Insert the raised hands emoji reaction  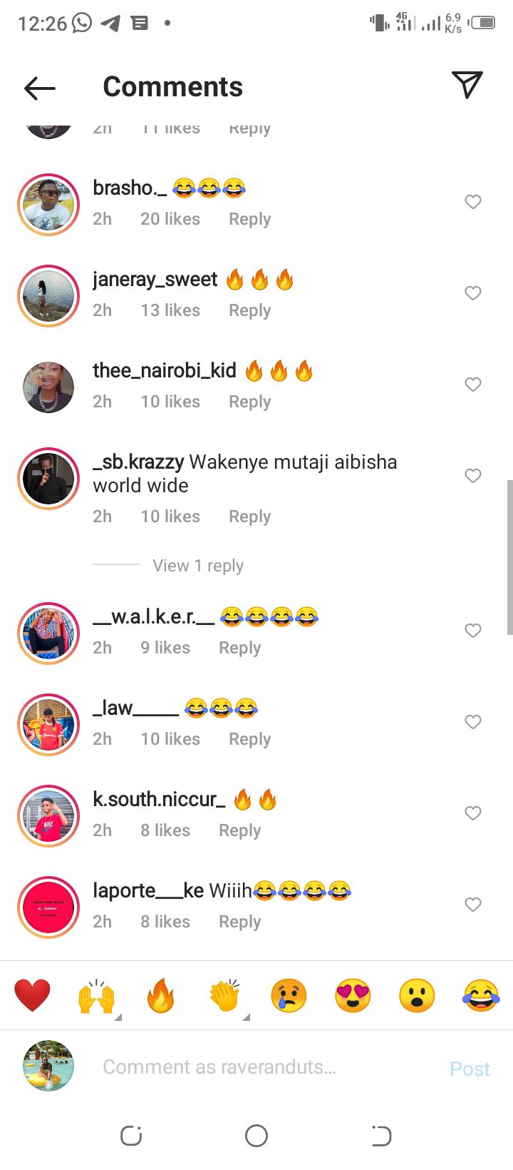(x=96, y=996)
